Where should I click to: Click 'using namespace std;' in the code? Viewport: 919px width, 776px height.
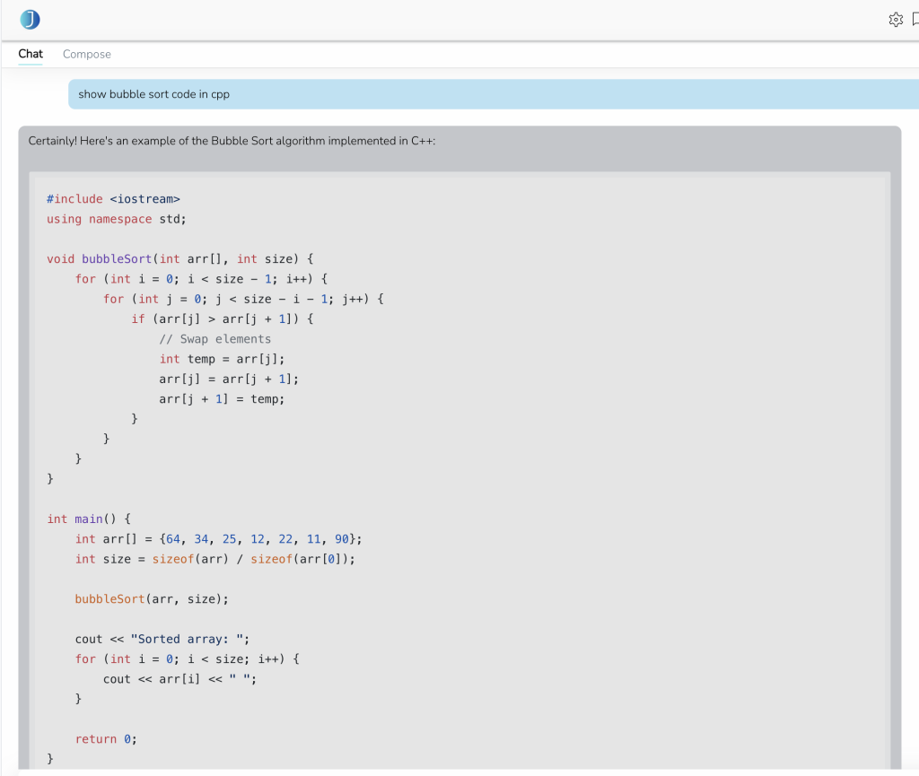pos(116,219)
